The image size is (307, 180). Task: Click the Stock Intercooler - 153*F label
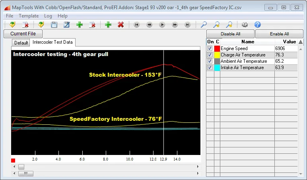pos(125,75)
